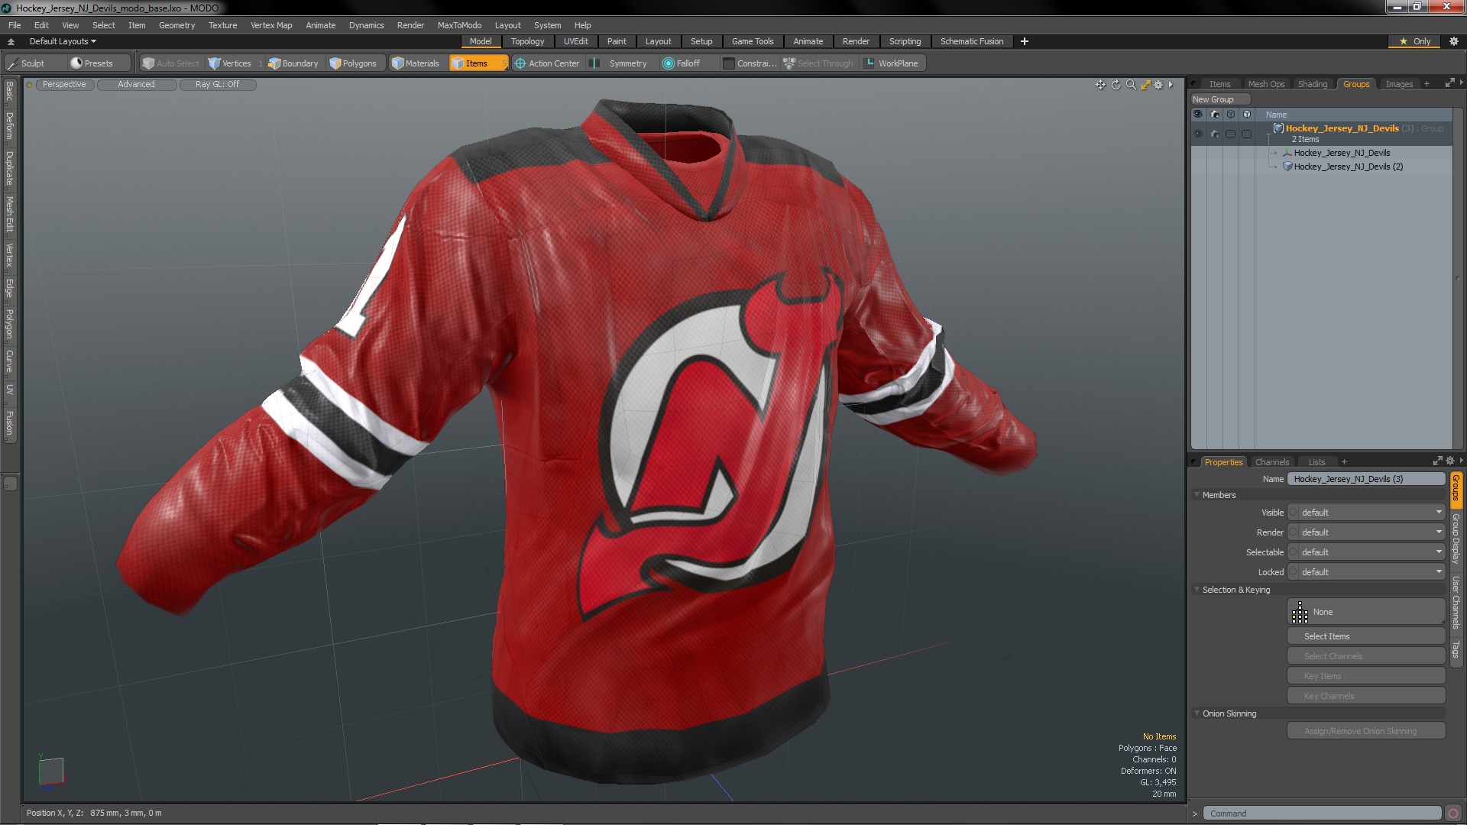The image size is (1467, 825).
Task: Click the viewport zoom magnifier icon
Action: [1131, 85]
